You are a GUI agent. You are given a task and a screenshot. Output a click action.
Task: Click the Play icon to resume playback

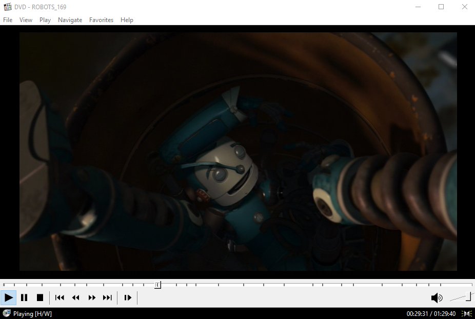(x=9, y=297)
